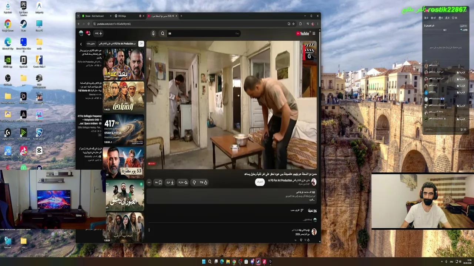Viewport: 474px width, 266px height.
Task: Start voice search with the microphone icon
Action: click(x=153, y=34)
